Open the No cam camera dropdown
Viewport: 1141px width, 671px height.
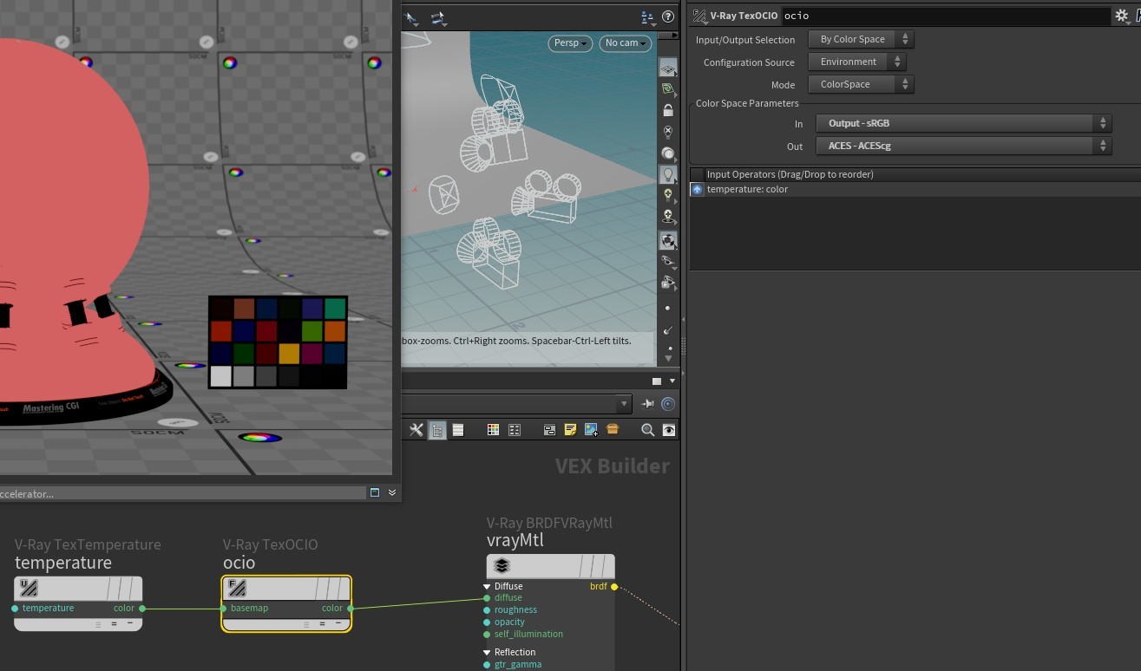pos(625,43)
